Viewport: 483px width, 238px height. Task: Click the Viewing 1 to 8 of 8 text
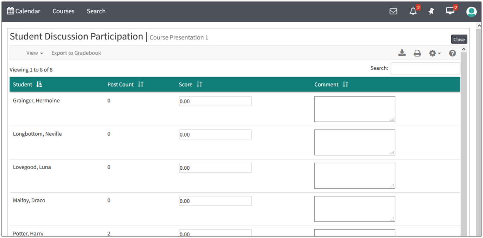click(x=31, y=70)
